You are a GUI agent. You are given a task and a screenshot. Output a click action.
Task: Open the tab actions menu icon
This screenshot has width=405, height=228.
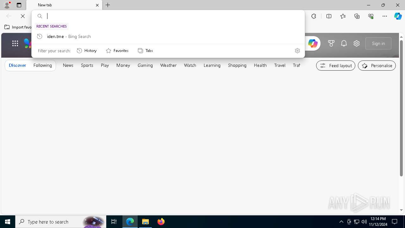click(x=19, y=5)
